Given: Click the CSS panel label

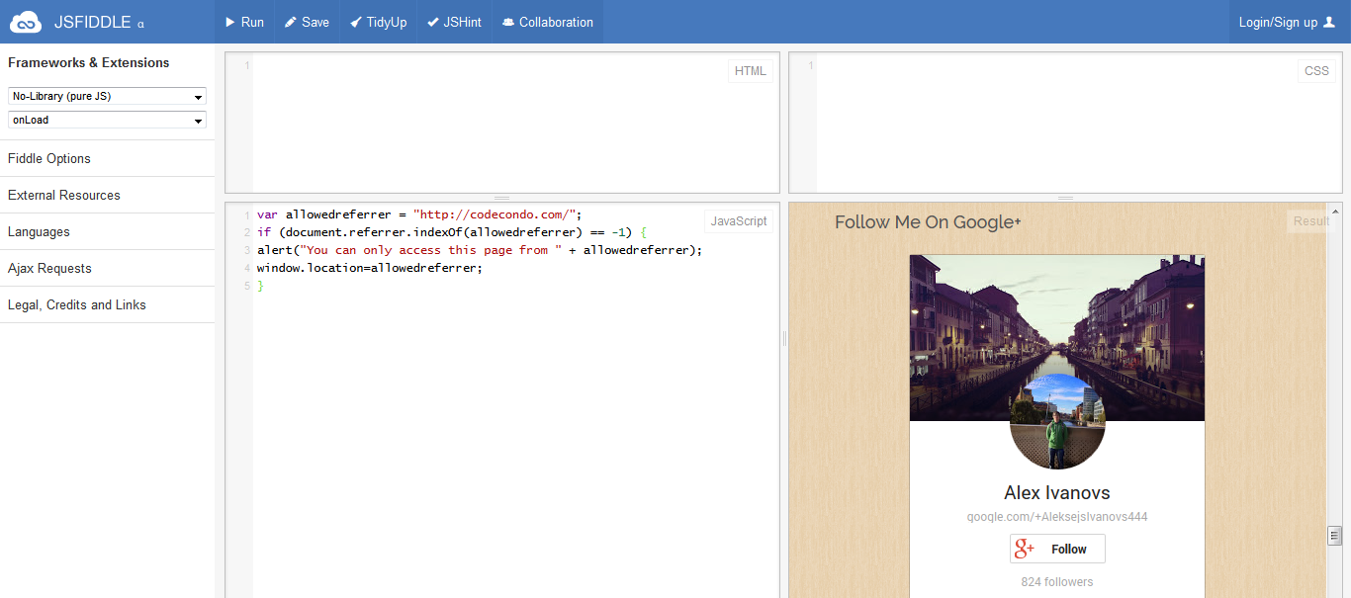Looking at the screenshot, I should [x=1317, y=71].
